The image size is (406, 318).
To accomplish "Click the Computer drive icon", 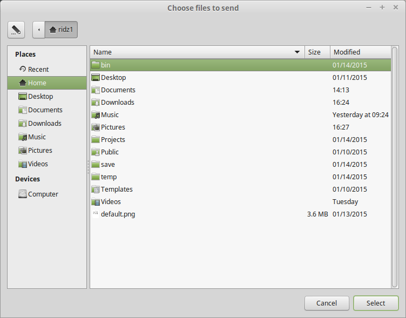I will 23,194.
